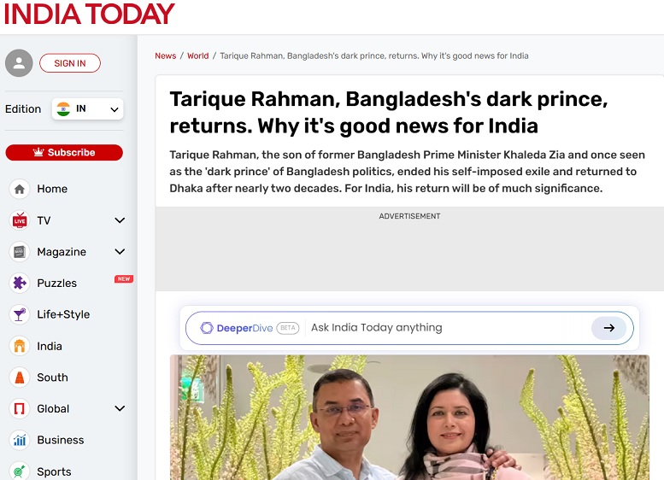Screen dimensions: 664x480
Task: Go to News in breadcrumb
Action: (166, 56)
